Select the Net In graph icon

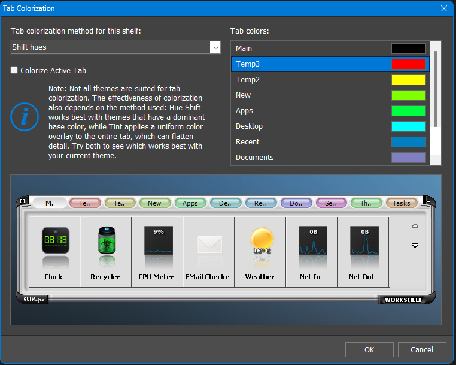(x=312, y=241)
